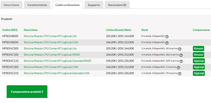Click the Stock column header
This screenshot has height=103, width=211.
coord(145,30)
